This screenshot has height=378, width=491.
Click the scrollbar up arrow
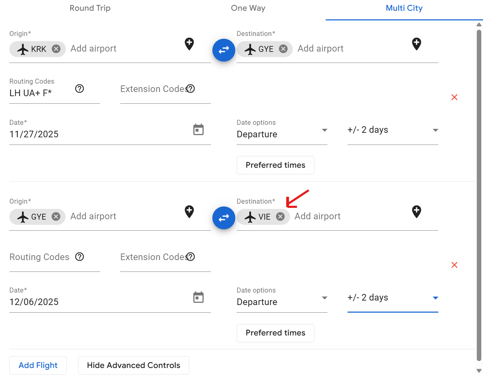(x=479, y=25)
